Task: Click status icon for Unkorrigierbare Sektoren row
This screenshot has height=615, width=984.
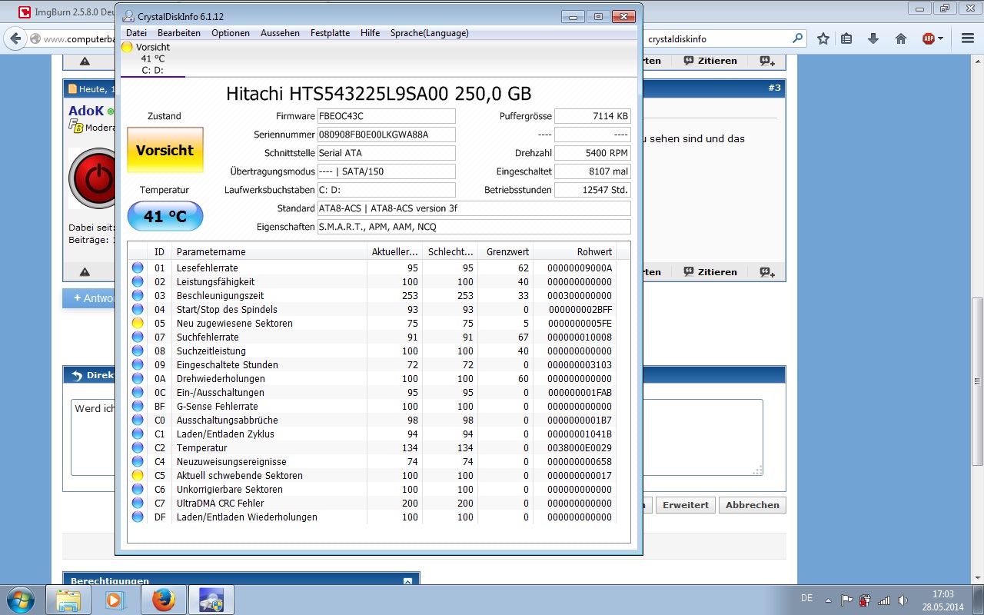Action: (138, 489)
